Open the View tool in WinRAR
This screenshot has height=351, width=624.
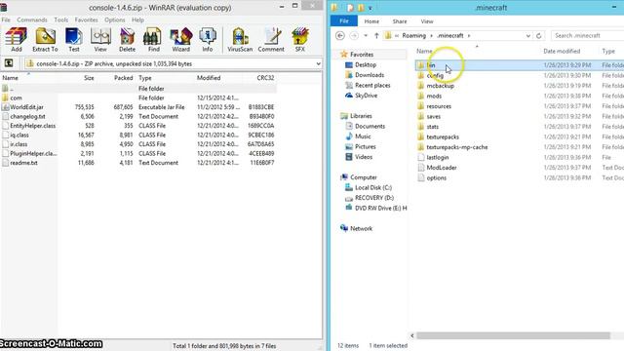point(100,40)
